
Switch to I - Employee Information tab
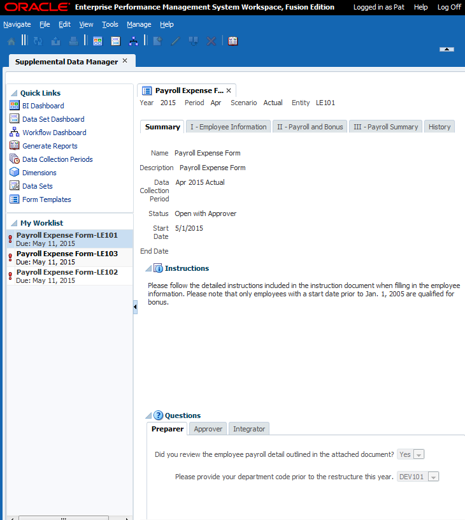point(228,127)
